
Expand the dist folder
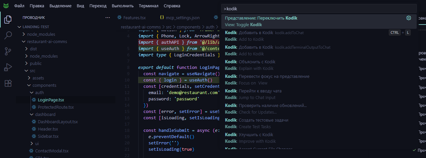27,49
